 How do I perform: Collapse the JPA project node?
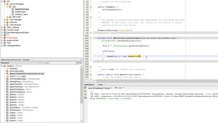(x=2, y=1)
